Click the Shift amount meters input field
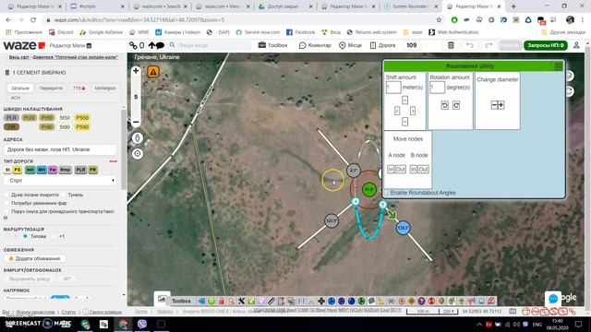The height and width of the screenshot is (332, 591). point(393,88)
